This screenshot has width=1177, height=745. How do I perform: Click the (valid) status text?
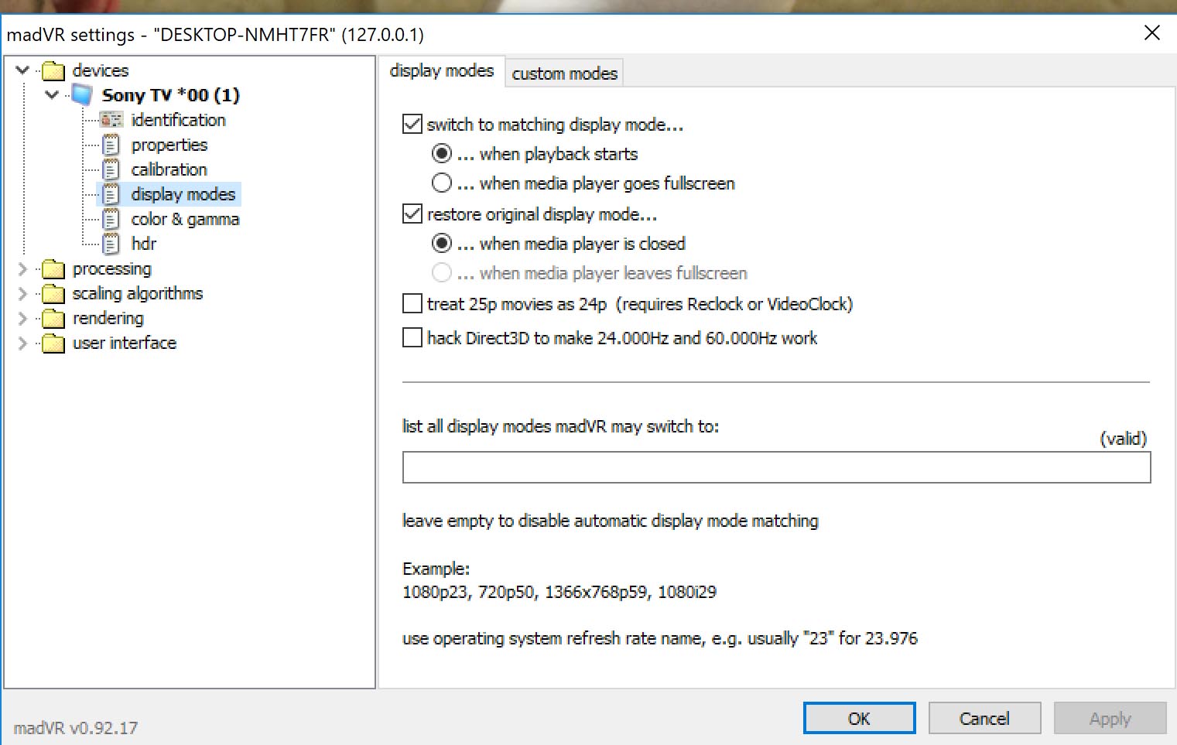(x=1123, y=439)
